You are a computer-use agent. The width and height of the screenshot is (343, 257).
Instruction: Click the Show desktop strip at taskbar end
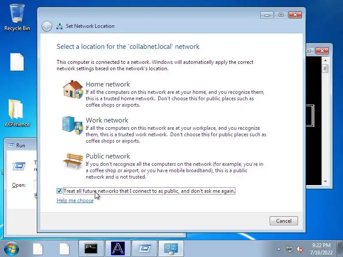[x=340, y=249]
